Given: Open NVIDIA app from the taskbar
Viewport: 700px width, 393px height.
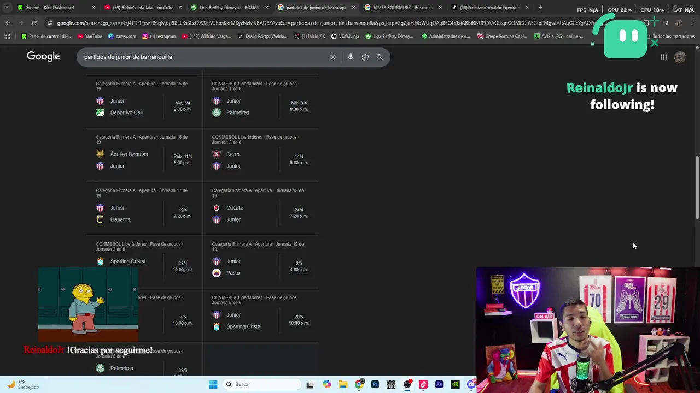Looking at the screenshot, I should [x=455, y=384].
